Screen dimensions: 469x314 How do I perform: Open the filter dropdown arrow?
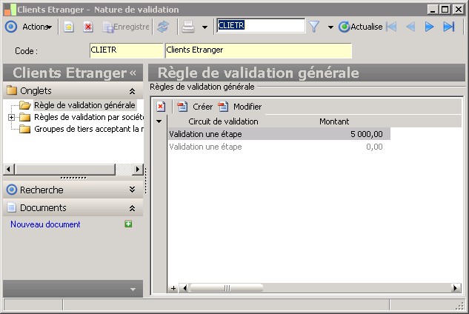[330, 27]
